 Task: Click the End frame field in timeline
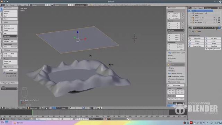coord(55,119)
